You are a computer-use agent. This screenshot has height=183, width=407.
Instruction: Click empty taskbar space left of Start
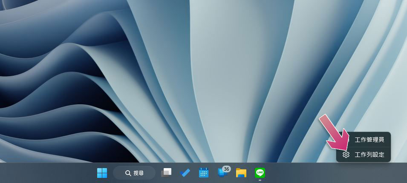tap(47, 173)
